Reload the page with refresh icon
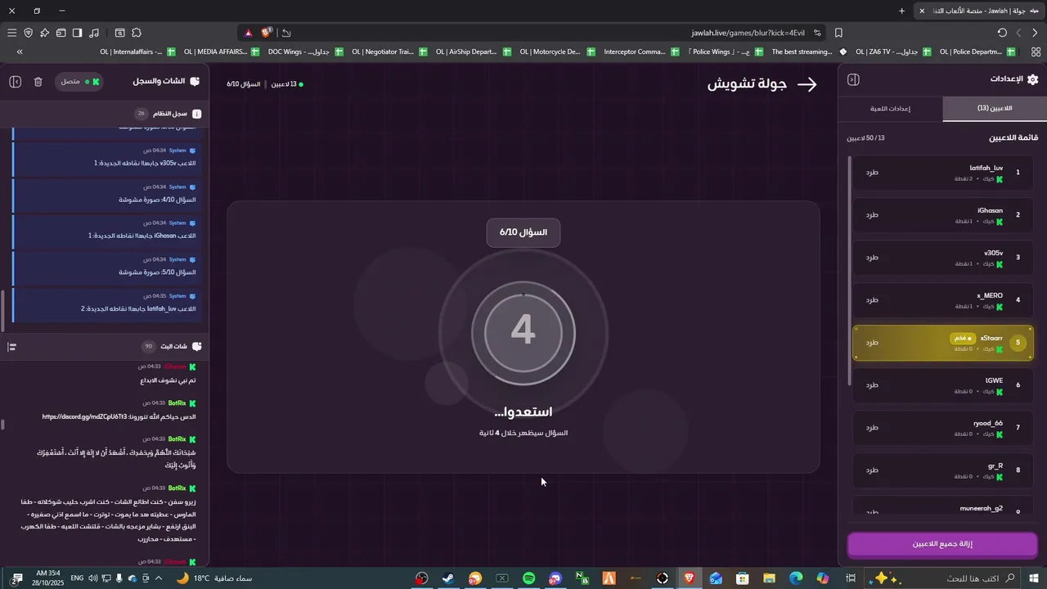 coord(1002,33)
